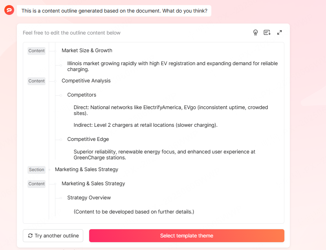
Task: Collapse the Strategy Overview branch node
Action: (x=62, y=197)
